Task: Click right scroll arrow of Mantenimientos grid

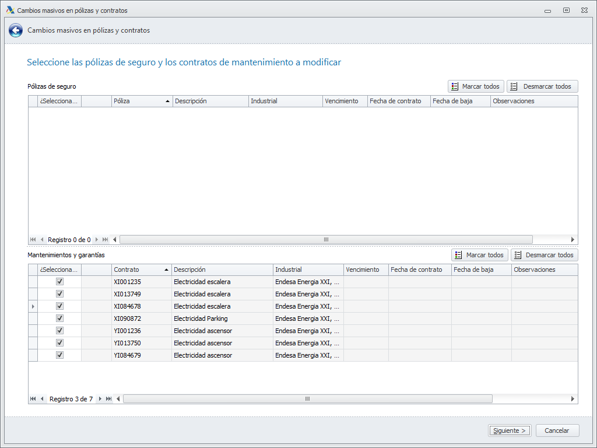Action: point(573,399)
